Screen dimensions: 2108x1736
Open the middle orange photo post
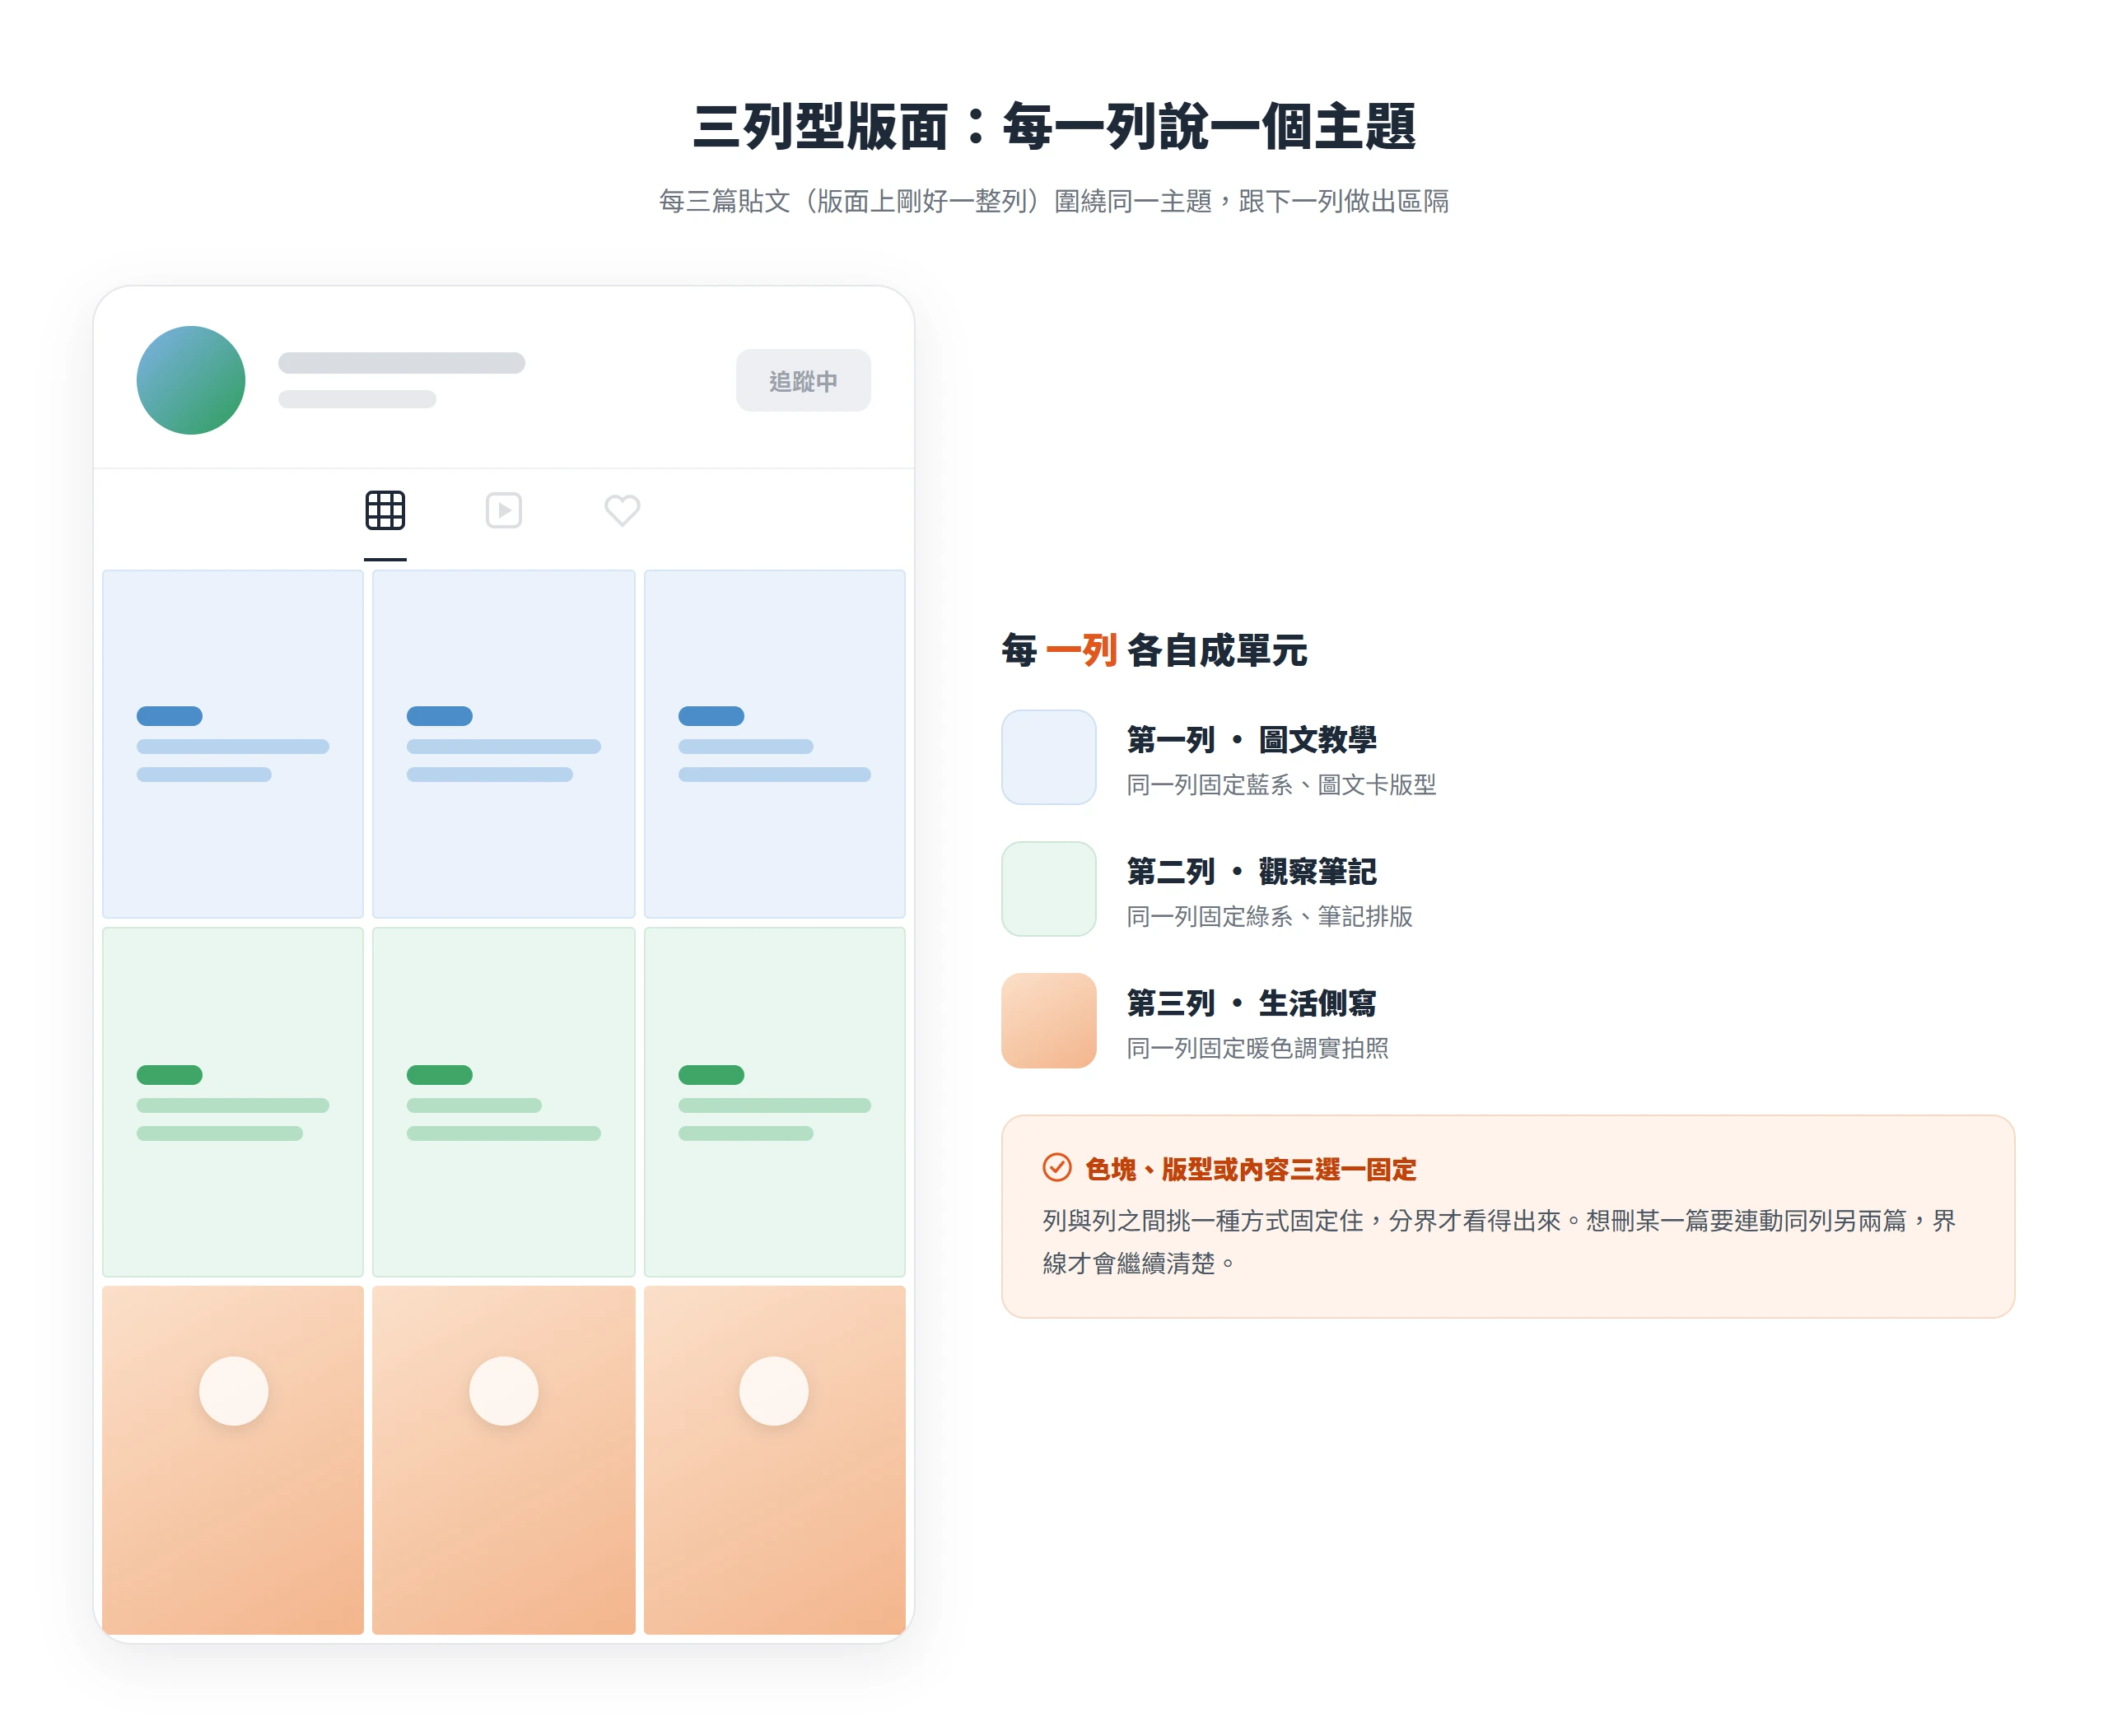click(x=503, y=1460)
